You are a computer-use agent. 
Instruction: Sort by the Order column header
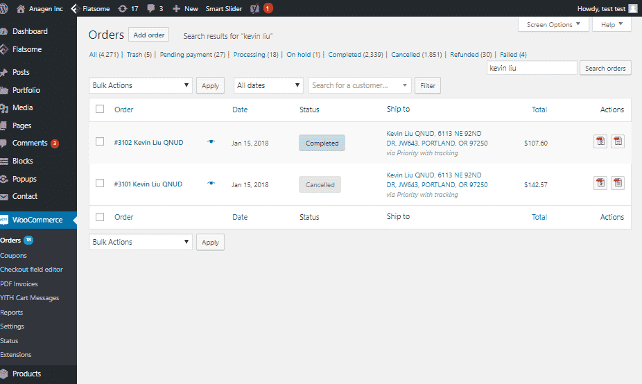[123, 110]
